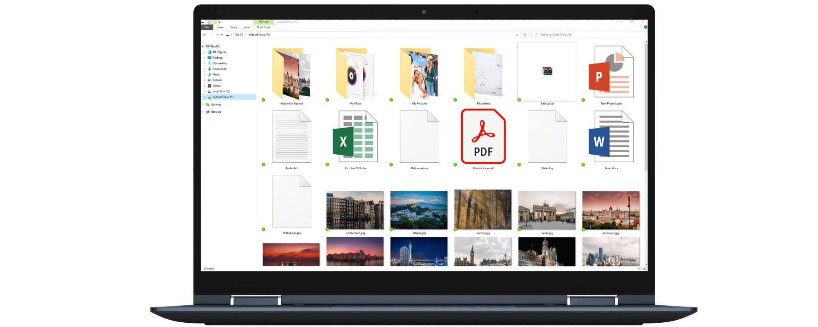
Task: Refresh the pCloud Drive folder view
Action: coord(525,35)
